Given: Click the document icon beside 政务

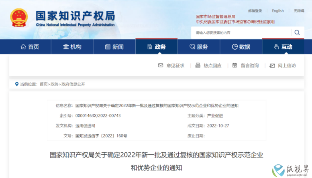Looking at the screenshot, I should (x=150, y=47).
